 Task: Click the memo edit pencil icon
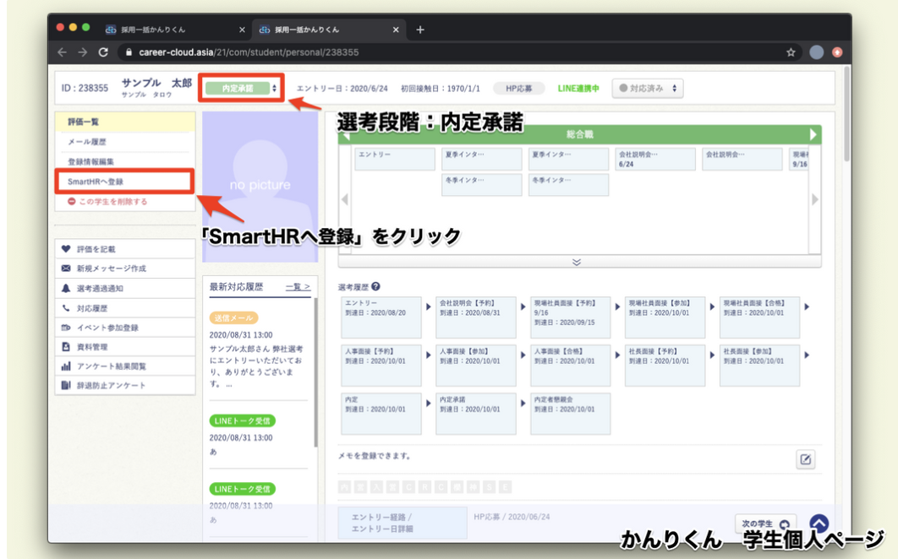pyautogui.click(x=806, y=459)
